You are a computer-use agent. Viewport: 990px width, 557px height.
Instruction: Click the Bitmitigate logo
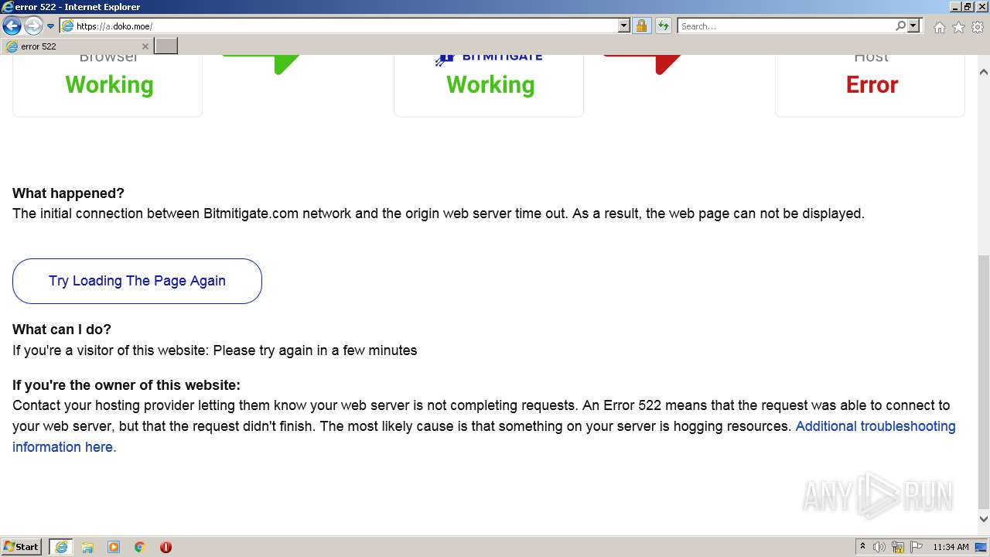[x=489, y=57]
